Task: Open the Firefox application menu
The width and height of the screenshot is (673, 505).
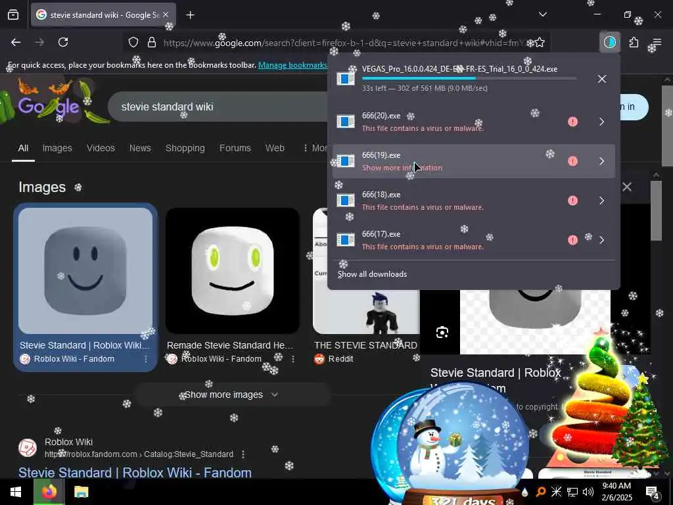Action: point(657,42)
